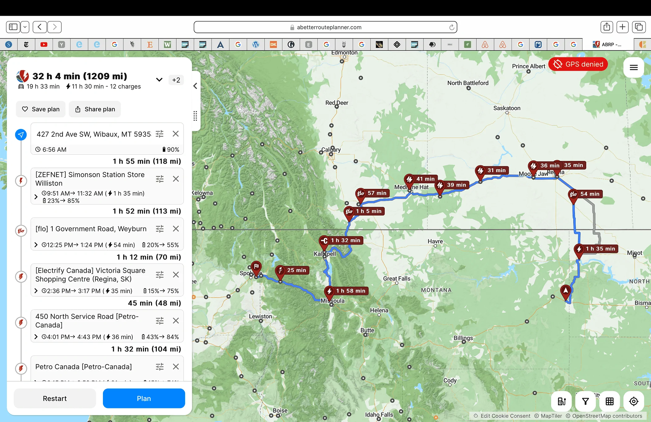The height and width of the screenshot is (422, 651).
Task: Open settings for the Victoria Square Regina stop
Action: 159,275
